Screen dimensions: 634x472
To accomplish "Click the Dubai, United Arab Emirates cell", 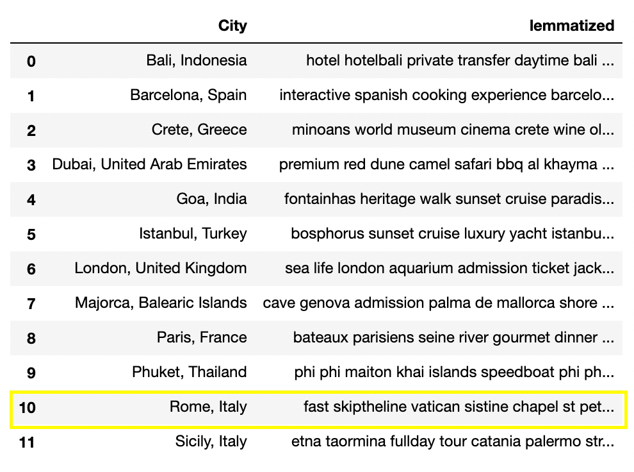I will coord(149,164).
